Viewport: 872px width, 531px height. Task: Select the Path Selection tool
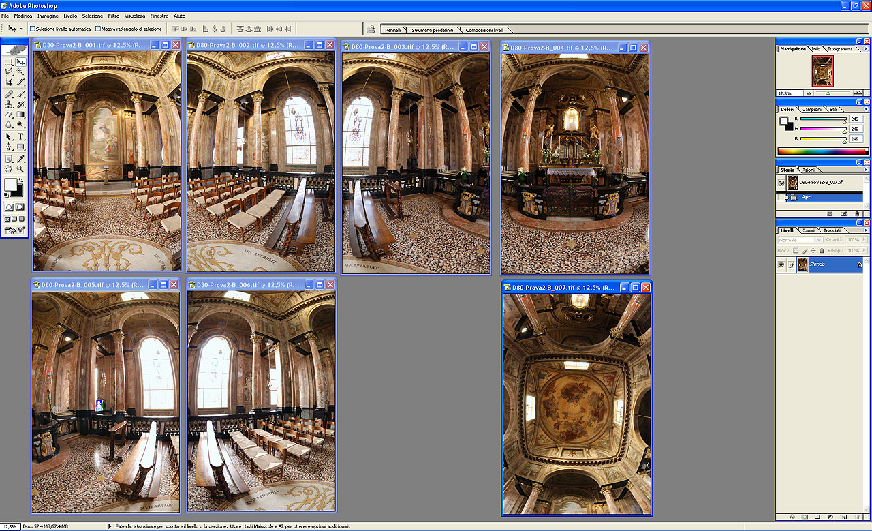click(9, 136)
